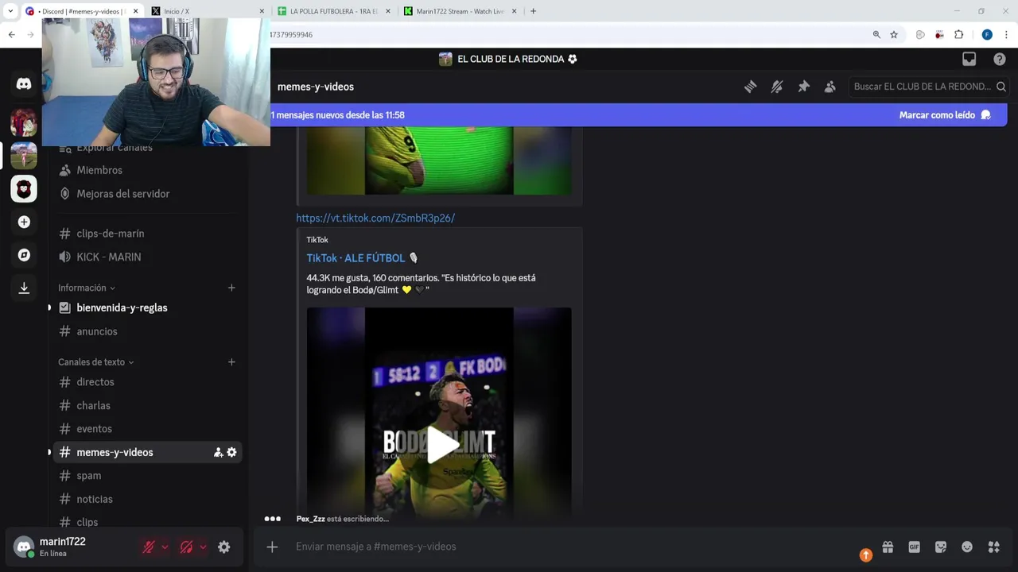Screen dimensions: 1018x572
Task: Open Chrome profile avatar F
Action: pos(987,35)
